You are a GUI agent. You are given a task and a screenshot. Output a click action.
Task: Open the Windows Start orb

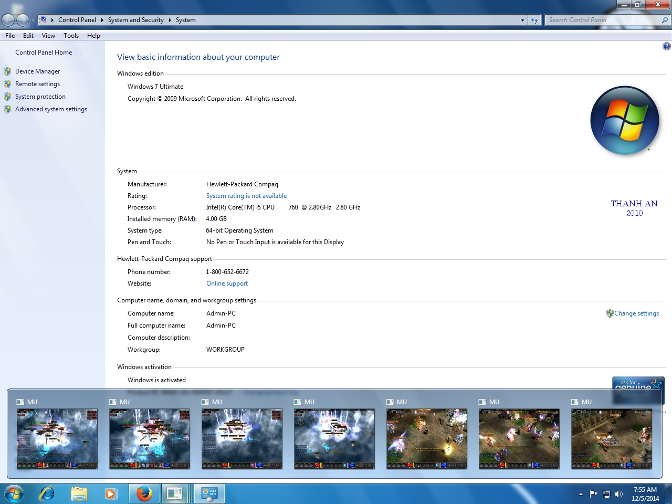click(x=14, y=493)
